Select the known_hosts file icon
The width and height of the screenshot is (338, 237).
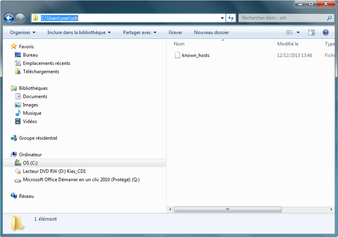point(177,55)
